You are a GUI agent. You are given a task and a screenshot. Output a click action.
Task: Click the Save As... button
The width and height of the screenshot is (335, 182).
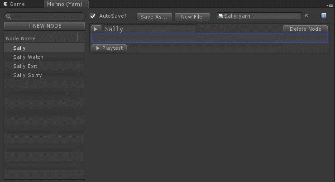(154, 17)
